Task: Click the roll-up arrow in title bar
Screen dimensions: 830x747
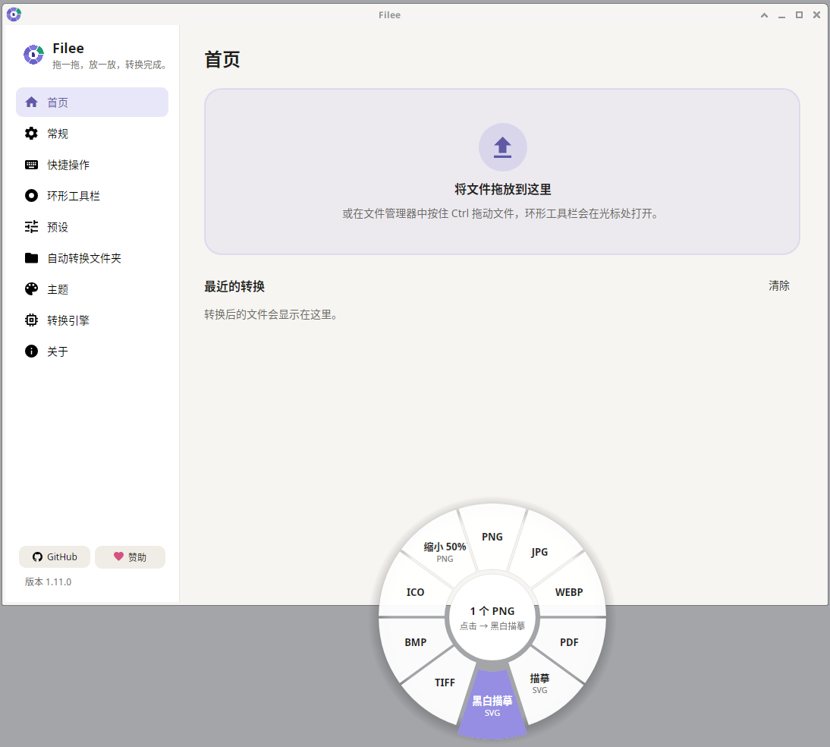Action: (764, 15)
